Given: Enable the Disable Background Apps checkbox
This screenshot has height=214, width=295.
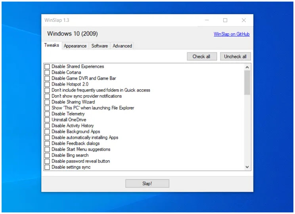Looking at the screenshot, I should (x=47, y=132).
